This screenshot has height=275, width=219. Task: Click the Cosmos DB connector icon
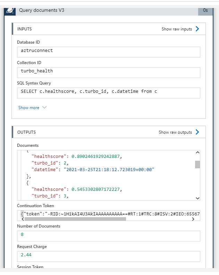(x=10, y=10)
